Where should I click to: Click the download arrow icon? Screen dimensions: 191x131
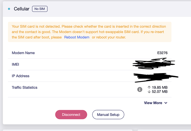pyautogui.click(x=149, y=92)
